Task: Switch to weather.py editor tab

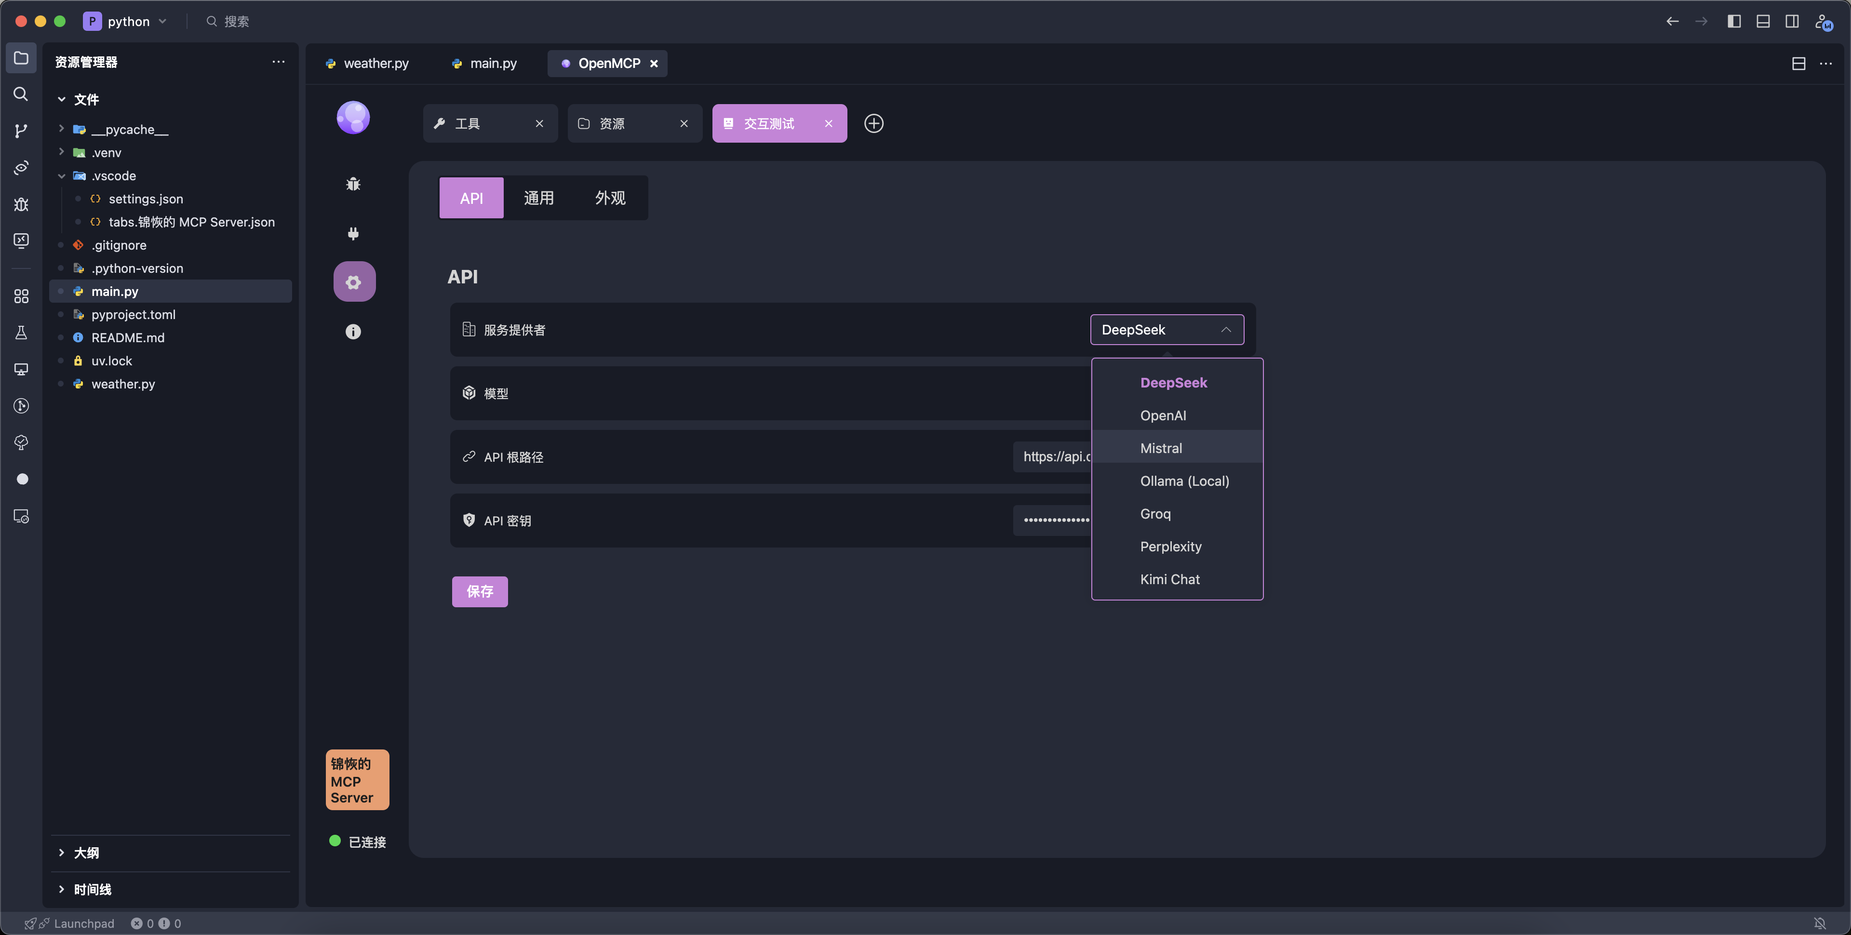Action: [x=367, y=63]
